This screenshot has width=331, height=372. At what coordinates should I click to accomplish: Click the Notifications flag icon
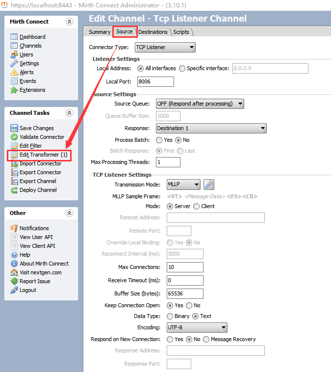click(14, 228)
